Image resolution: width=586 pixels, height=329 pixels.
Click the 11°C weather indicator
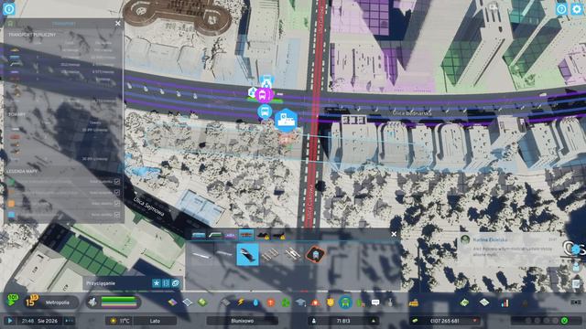point(119,321)
